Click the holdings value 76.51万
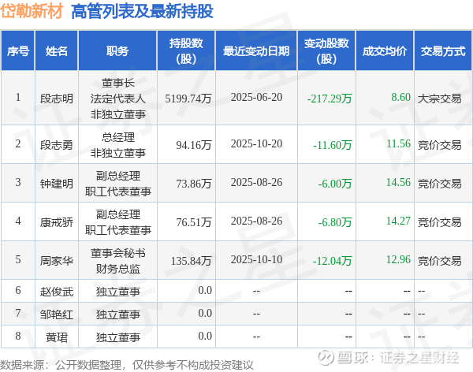The image size is (473, 372). pos(194,222)
